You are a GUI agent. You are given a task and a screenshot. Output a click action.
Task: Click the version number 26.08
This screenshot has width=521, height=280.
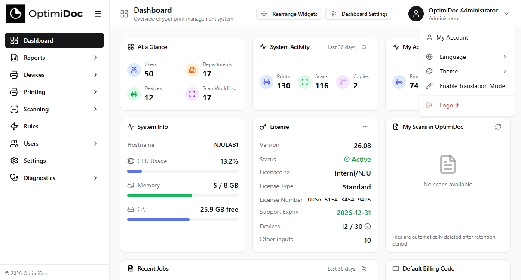[362, 146]
